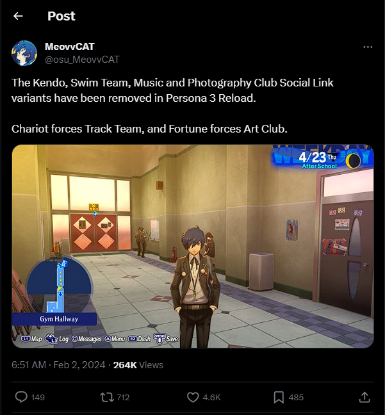Open the Persona 3 Reload screenshot
The height and width of the screenshot is (415, 385).
(x=193, y=246)
